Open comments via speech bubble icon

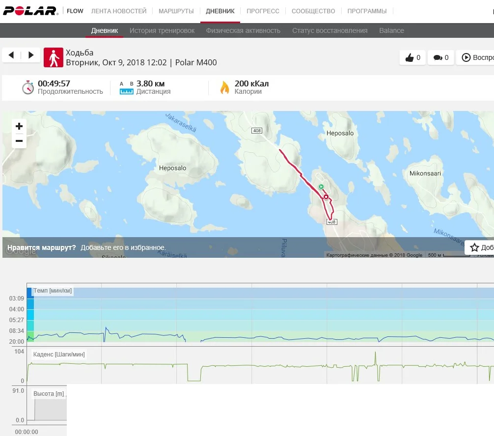tap(441, 58)
